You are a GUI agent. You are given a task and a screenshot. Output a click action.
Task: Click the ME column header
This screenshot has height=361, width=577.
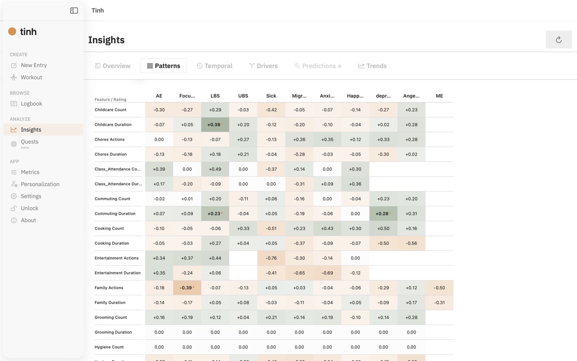pos(439,96)
